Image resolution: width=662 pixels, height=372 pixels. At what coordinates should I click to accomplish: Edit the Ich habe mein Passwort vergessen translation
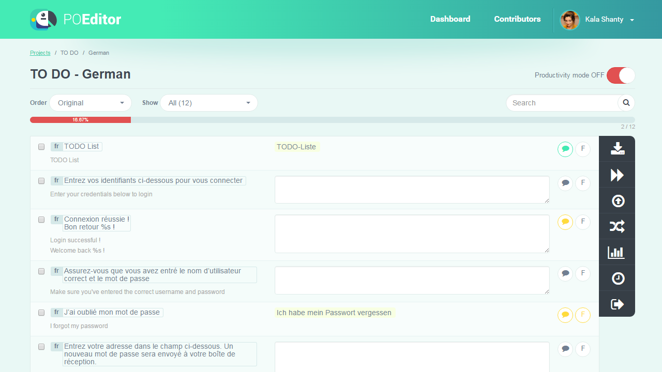334,313
